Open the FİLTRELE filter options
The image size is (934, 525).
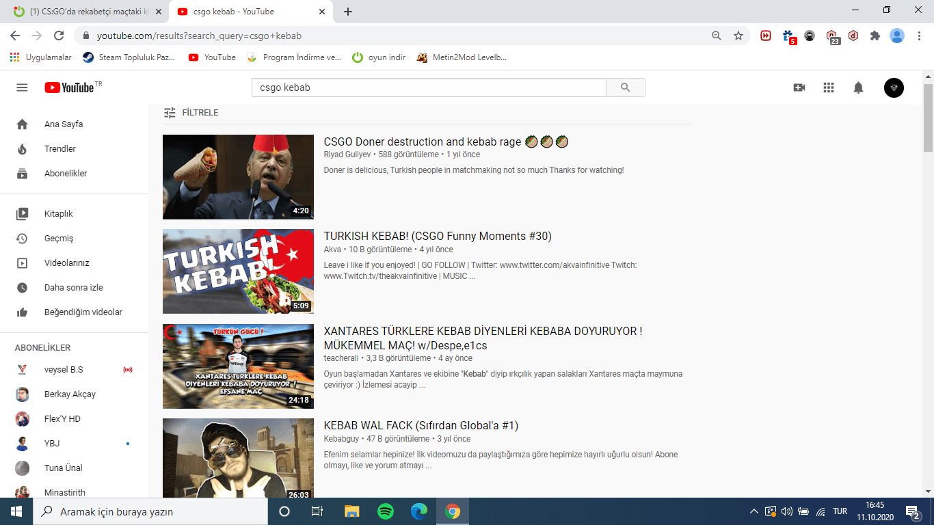191,113
